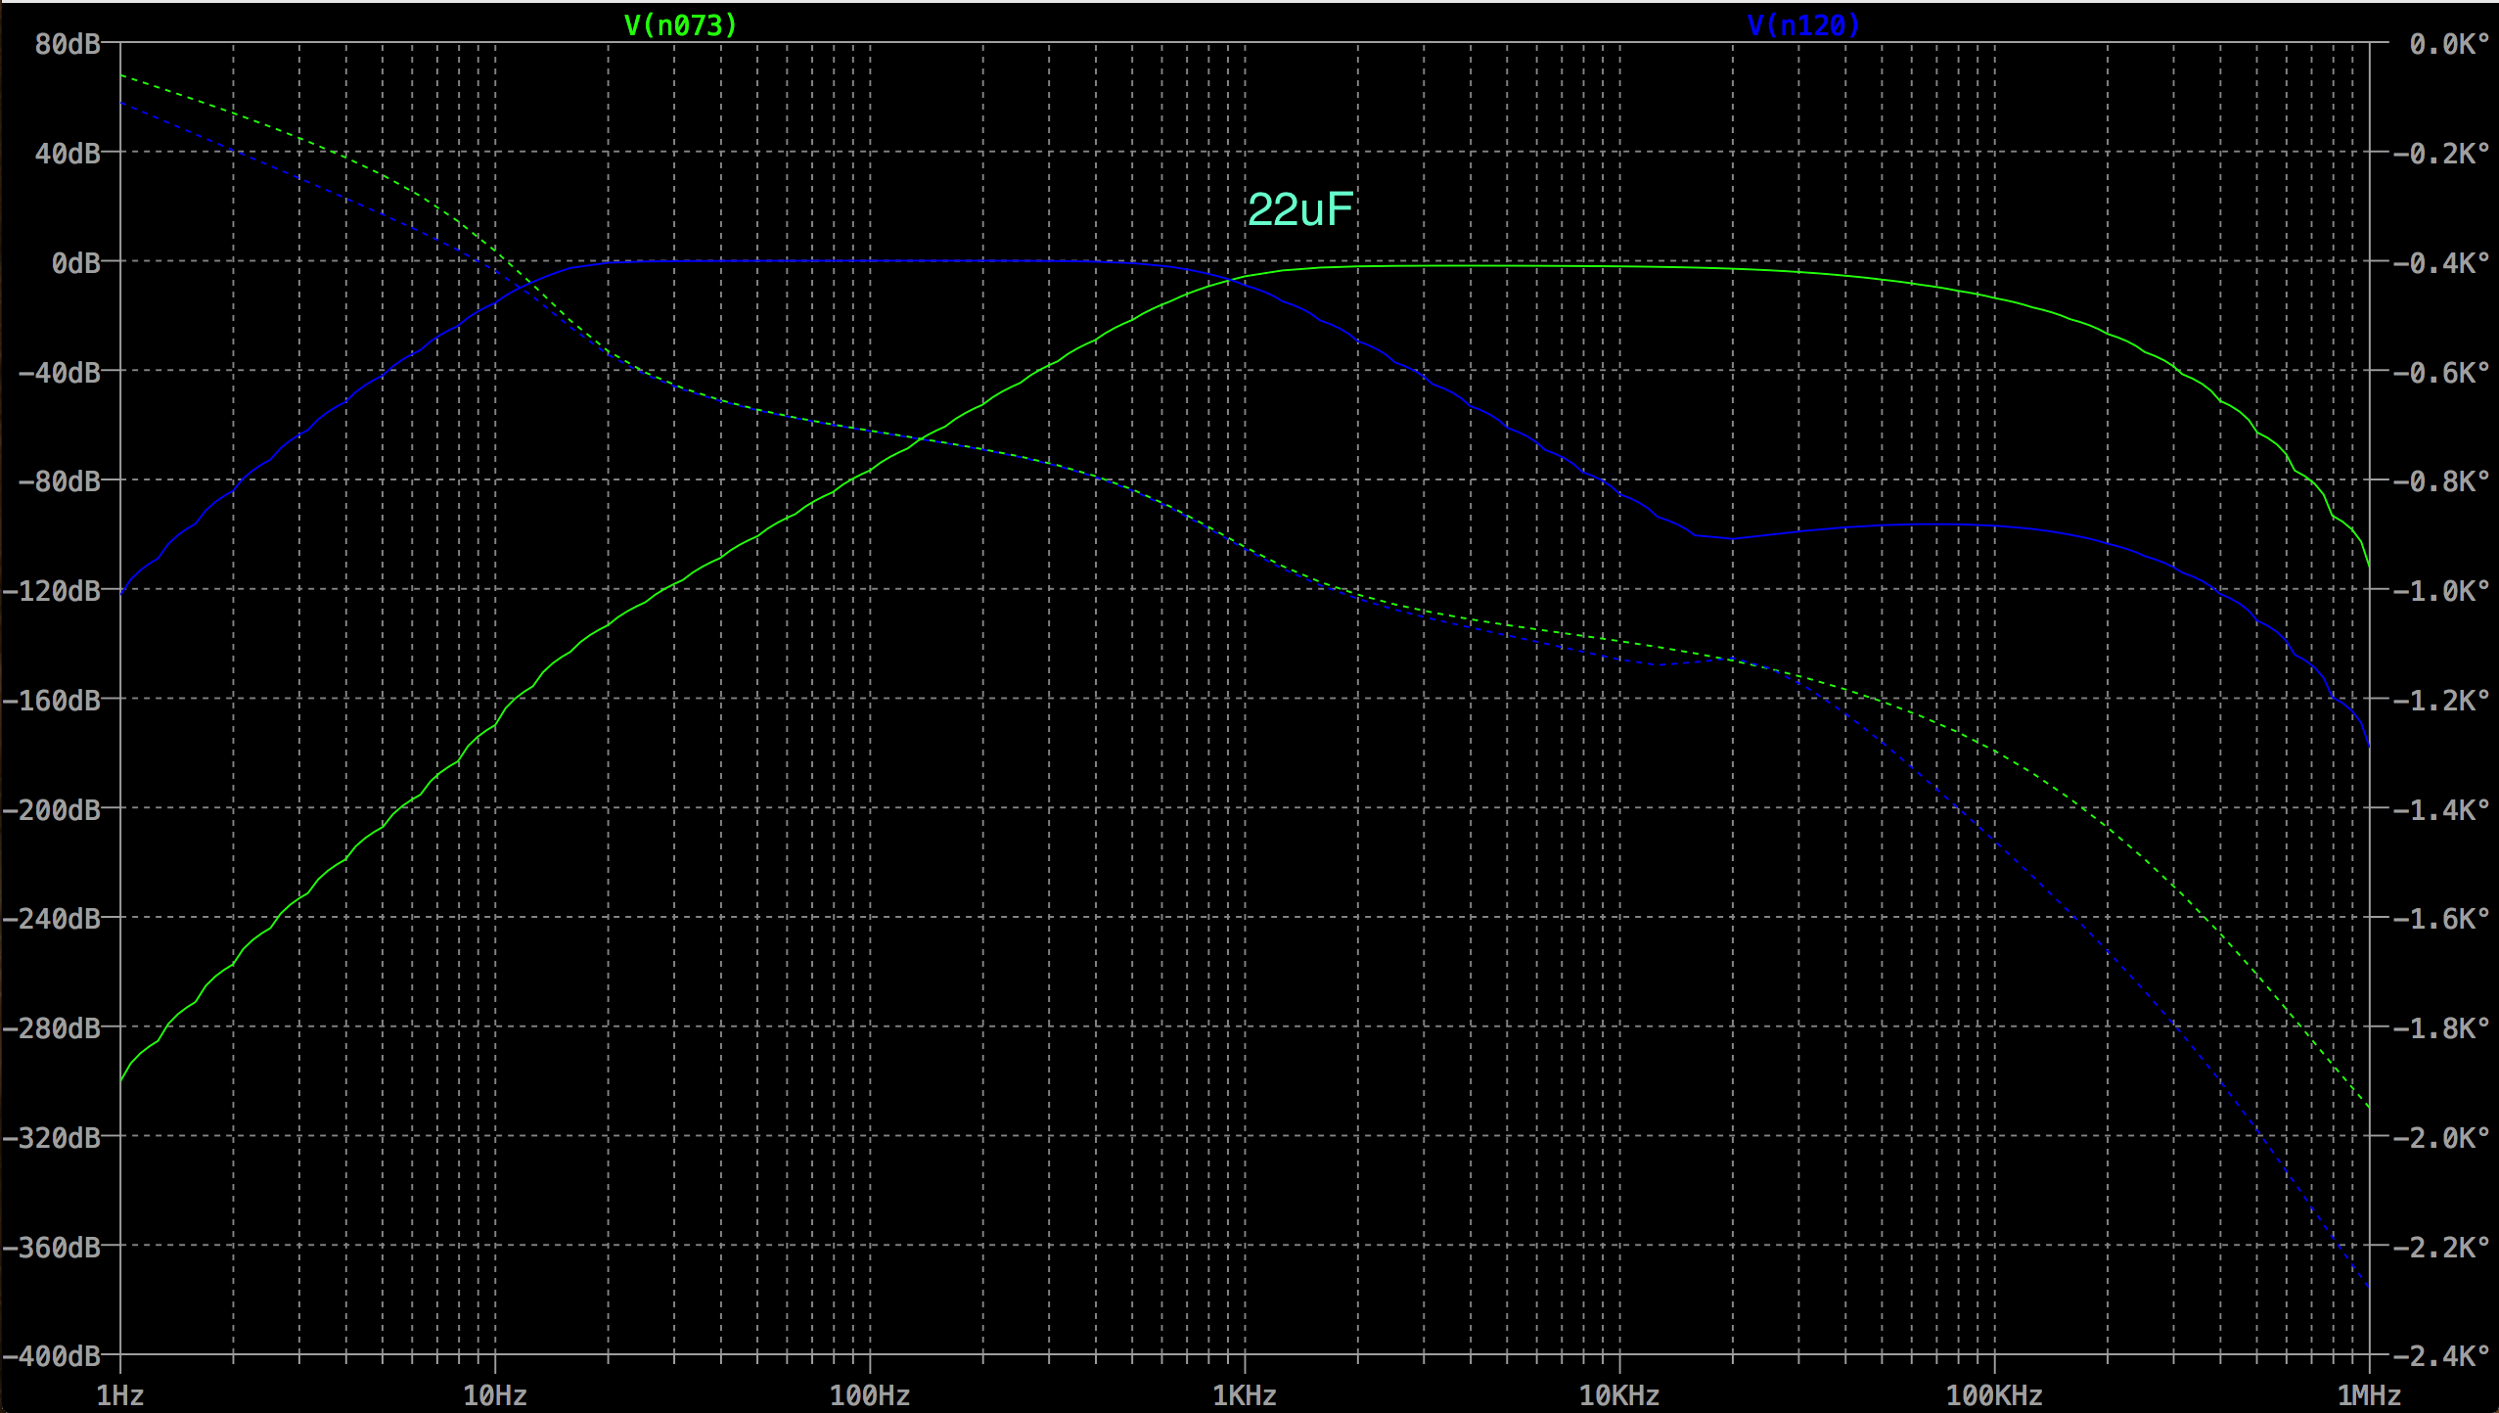Screen dimensions: 2499x1413
Task: Click the -0.6K° phase axis label
Action: coord(2441,372)
